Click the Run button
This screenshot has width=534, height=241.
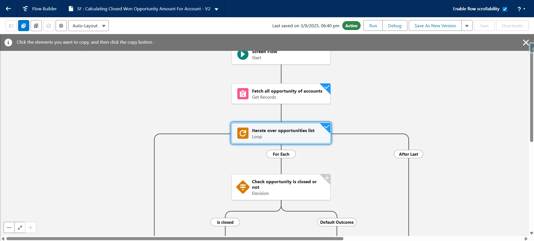373,26
